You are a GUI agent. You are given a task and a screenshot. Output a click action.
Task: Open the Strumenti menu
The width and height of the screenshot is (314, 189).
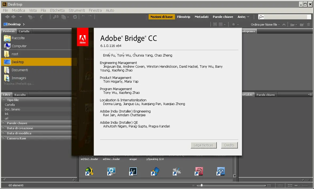click(77, 10)
